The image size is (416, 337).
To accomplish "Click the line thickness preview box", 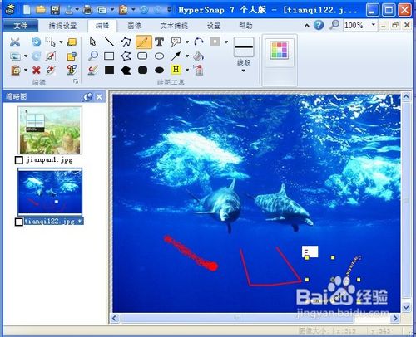I will pyautogui.click(x=244, y=47).
